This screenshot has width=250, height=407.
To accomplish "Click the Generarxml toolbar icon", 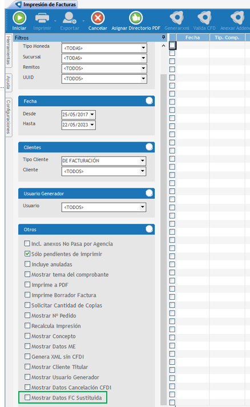I will coord(177,18).
